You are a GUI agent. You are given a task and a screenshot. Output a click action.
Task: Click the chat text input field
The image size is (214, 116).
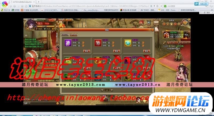coord(43,103)
